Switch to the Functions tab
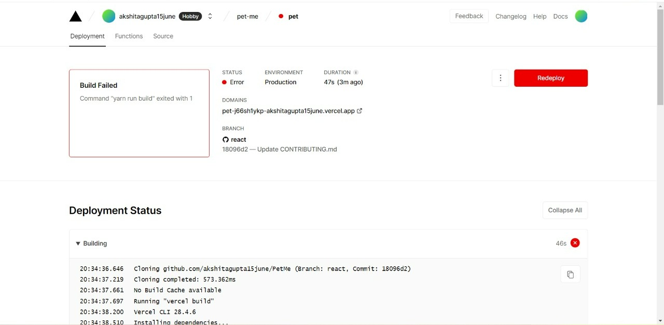664x325 pixels. (x=129, y=36)
